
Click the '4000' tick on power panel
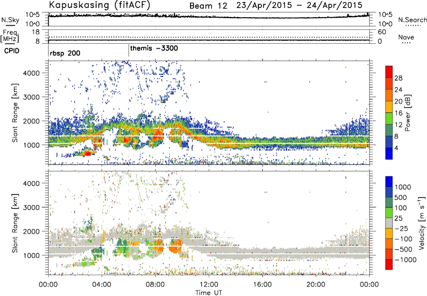coord(31,73)
